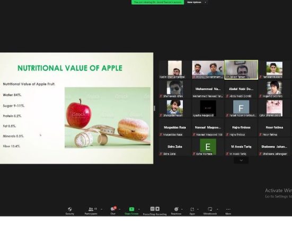
Task: Expand the caret next to Whiteboards
Action: (x=217, y=209)
